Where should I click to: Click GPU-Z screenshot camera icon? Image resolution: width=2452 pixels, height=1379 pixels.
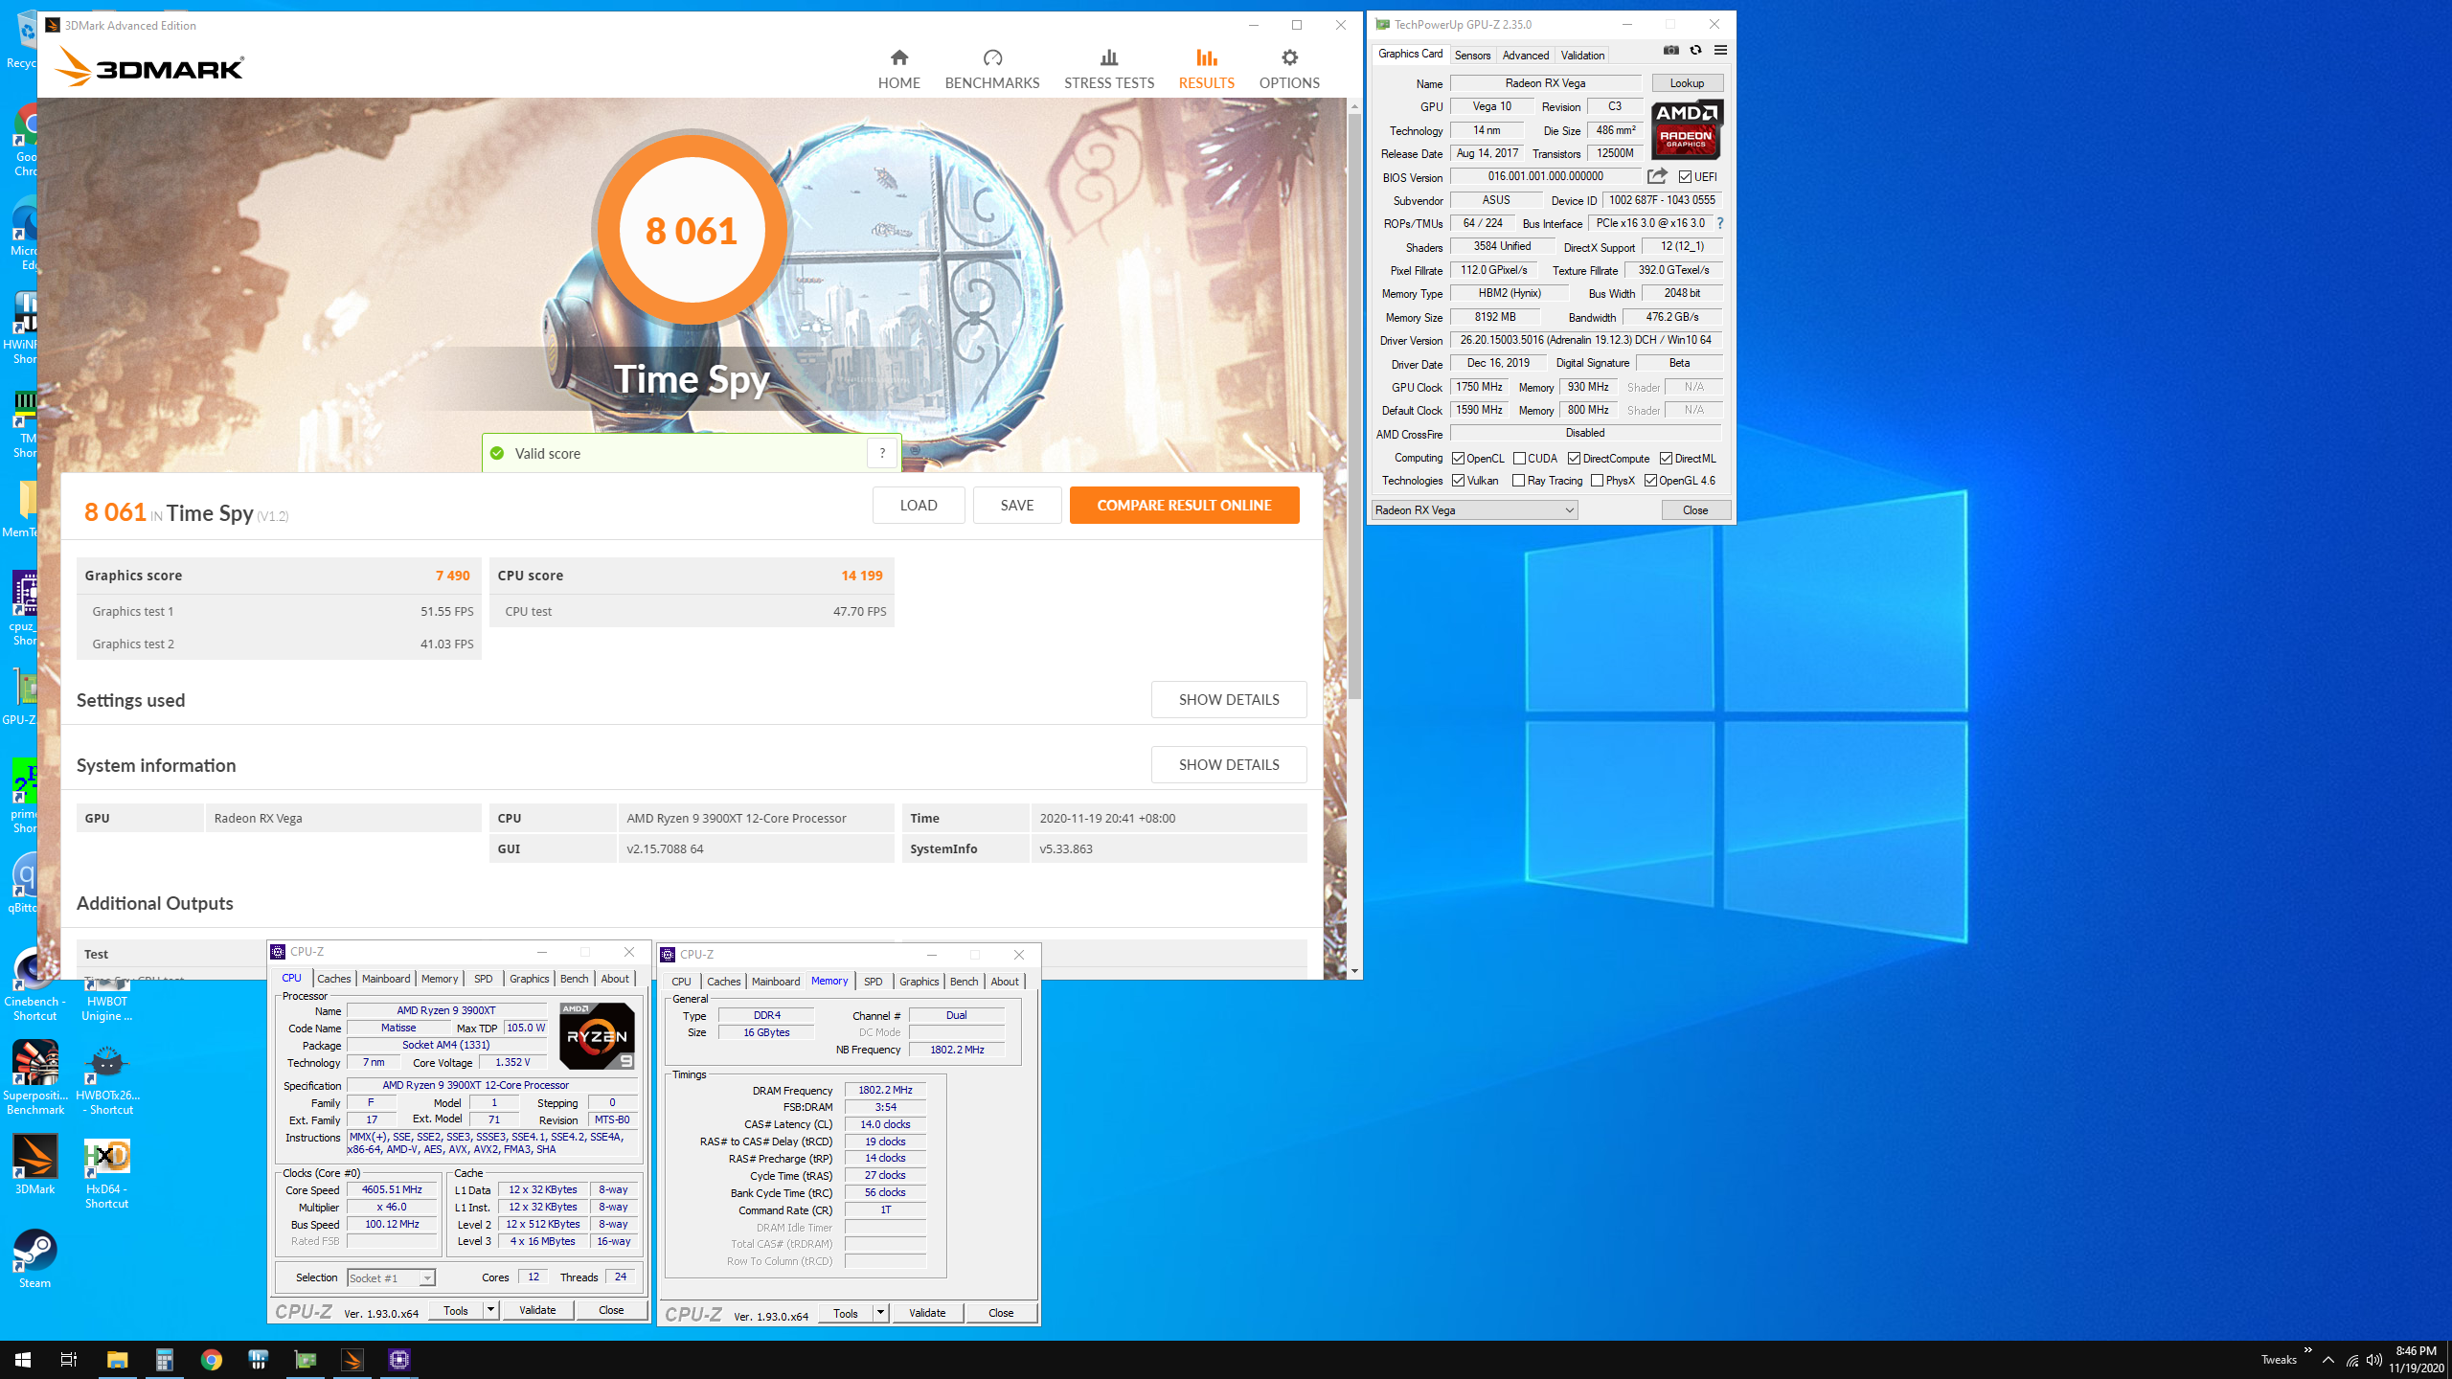tap(1671, 51)
